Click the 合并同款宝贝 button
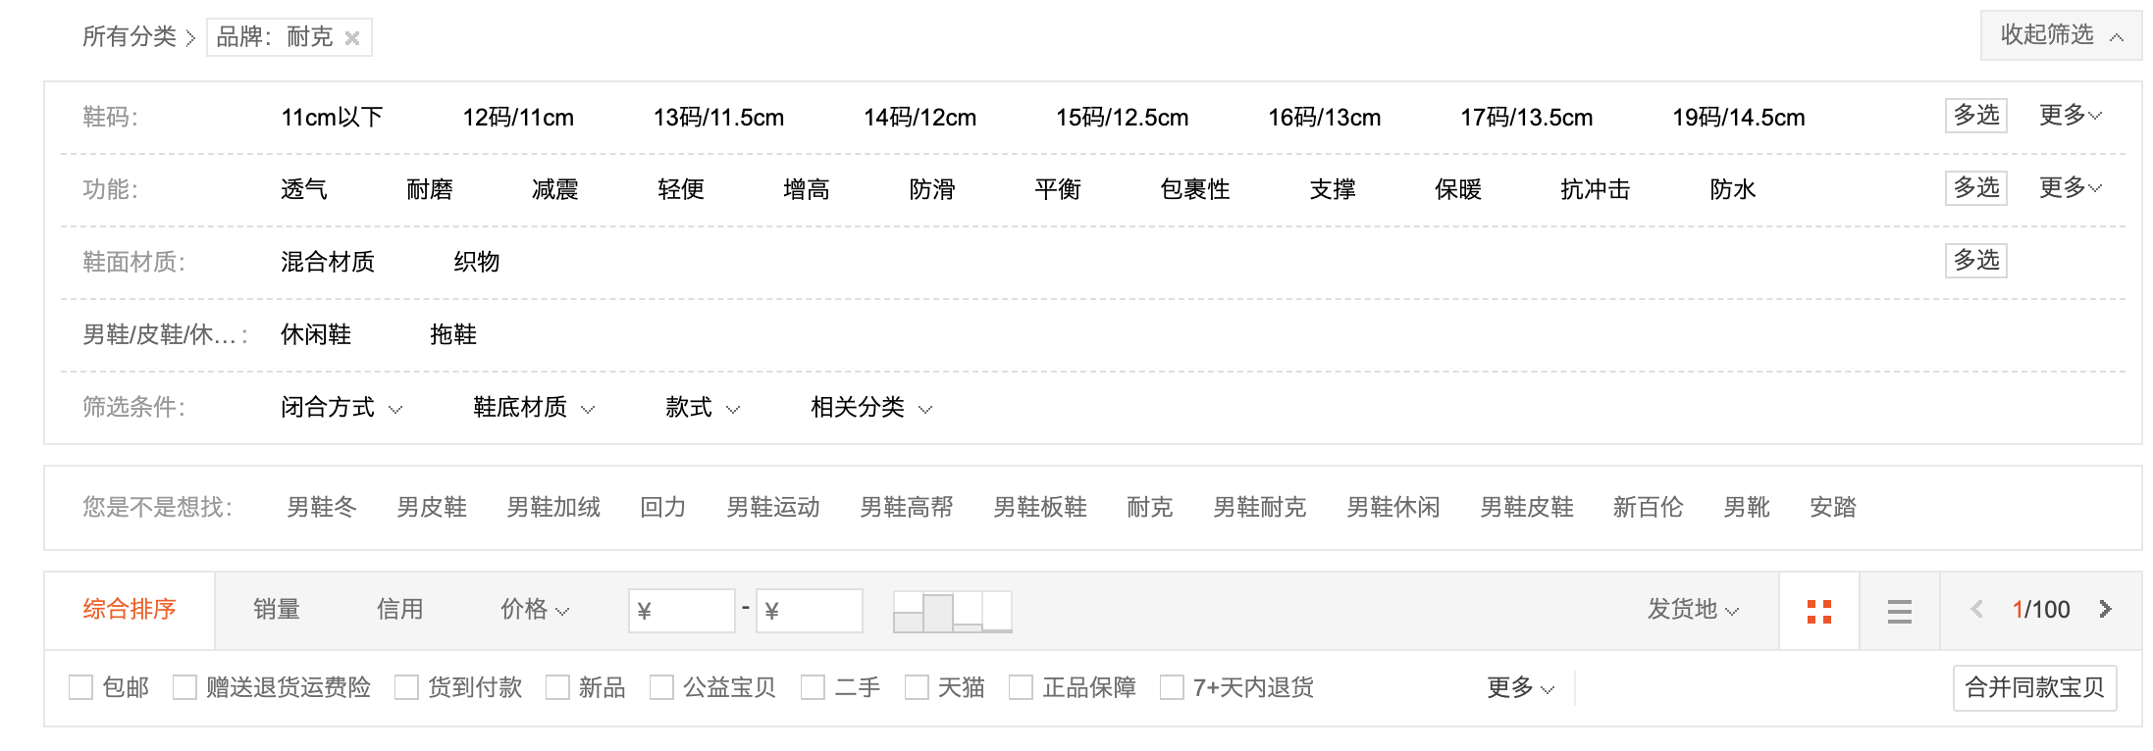Viewport: 2153px width, 751px height. click(x=2035, y=687)
